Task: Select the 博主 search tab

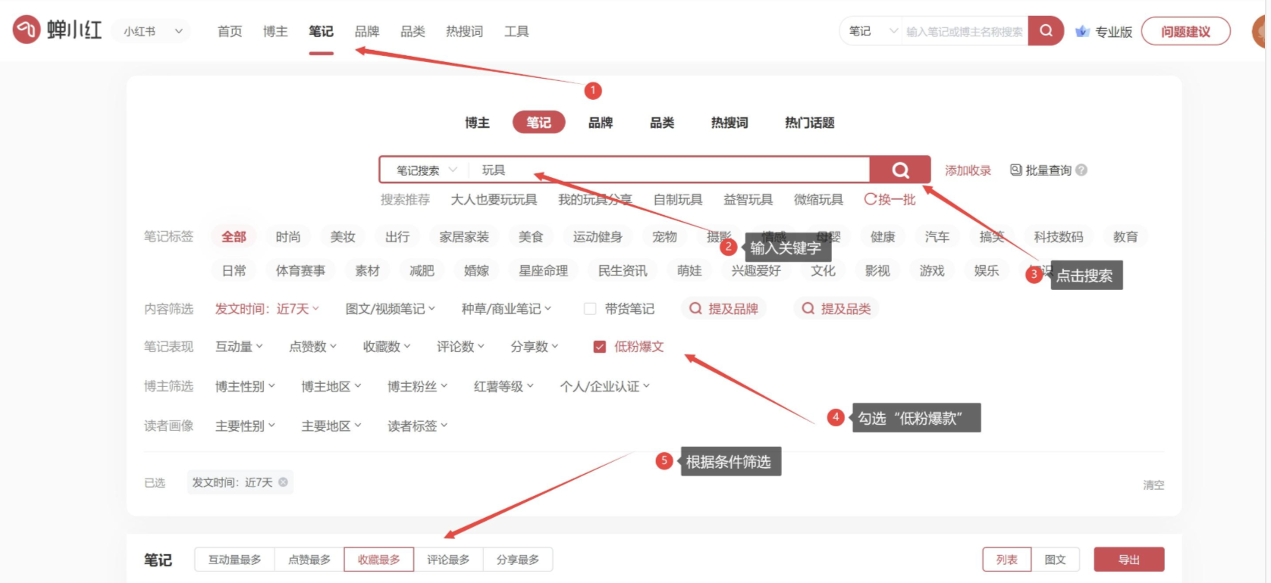Action: point(477,123)
